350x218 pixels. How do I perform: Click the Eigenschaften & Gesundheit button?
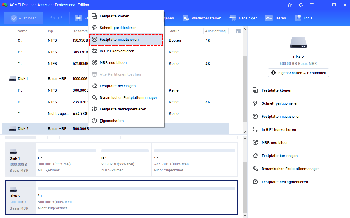click(298, 73)
